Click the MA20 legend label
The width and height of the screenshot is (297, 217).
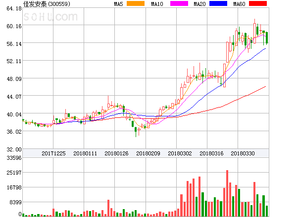point(199,4)
